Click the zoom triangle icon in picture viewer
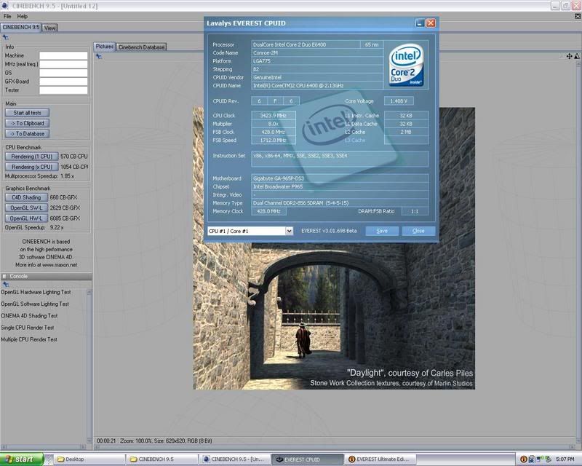The image size is (582, 466). pos(577,56)
